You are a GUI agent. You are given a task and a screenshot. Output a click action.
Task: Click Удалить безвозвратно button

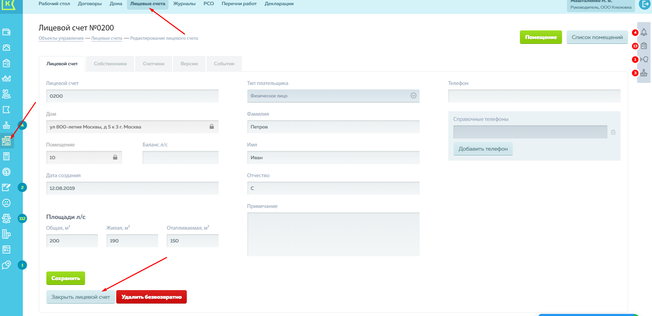(151, 297)
